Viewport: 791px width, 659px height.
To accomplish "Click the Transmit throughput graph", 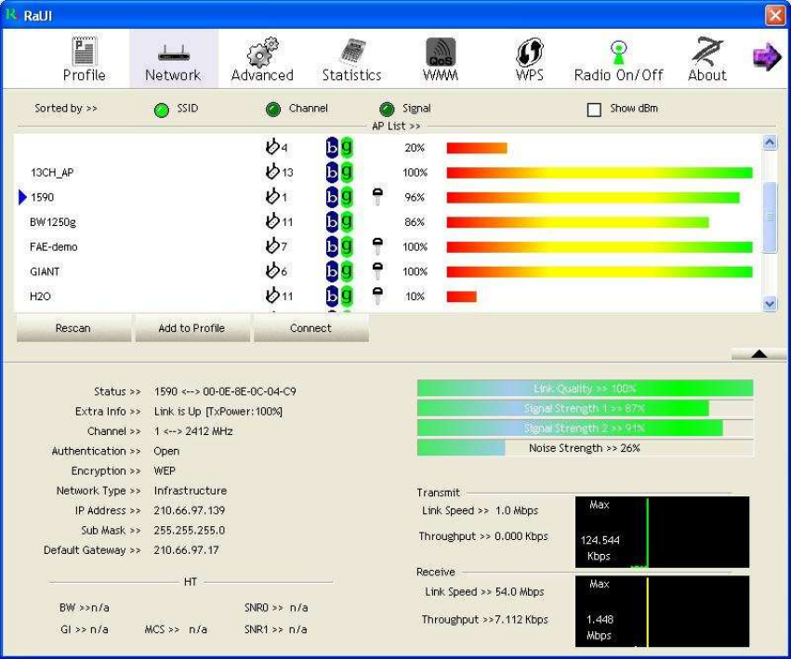I will tap(662, 532).
